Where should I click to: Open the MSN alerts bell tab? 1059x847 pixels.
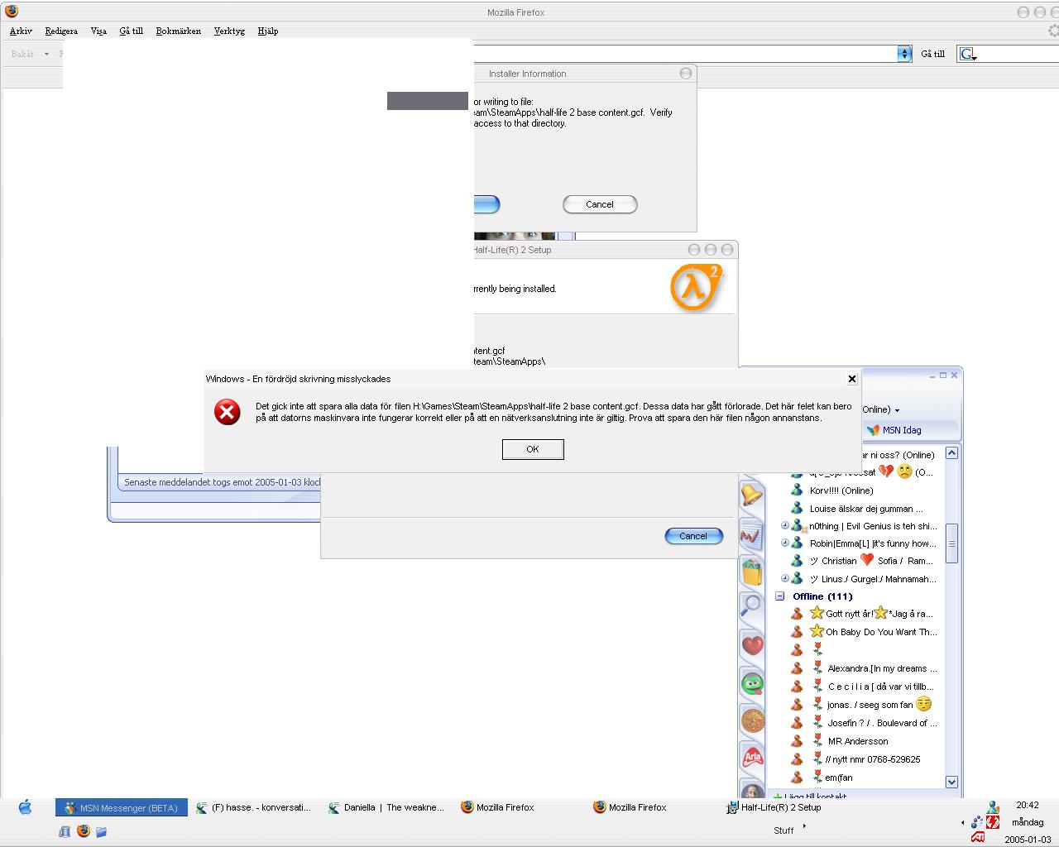[751, 495]
